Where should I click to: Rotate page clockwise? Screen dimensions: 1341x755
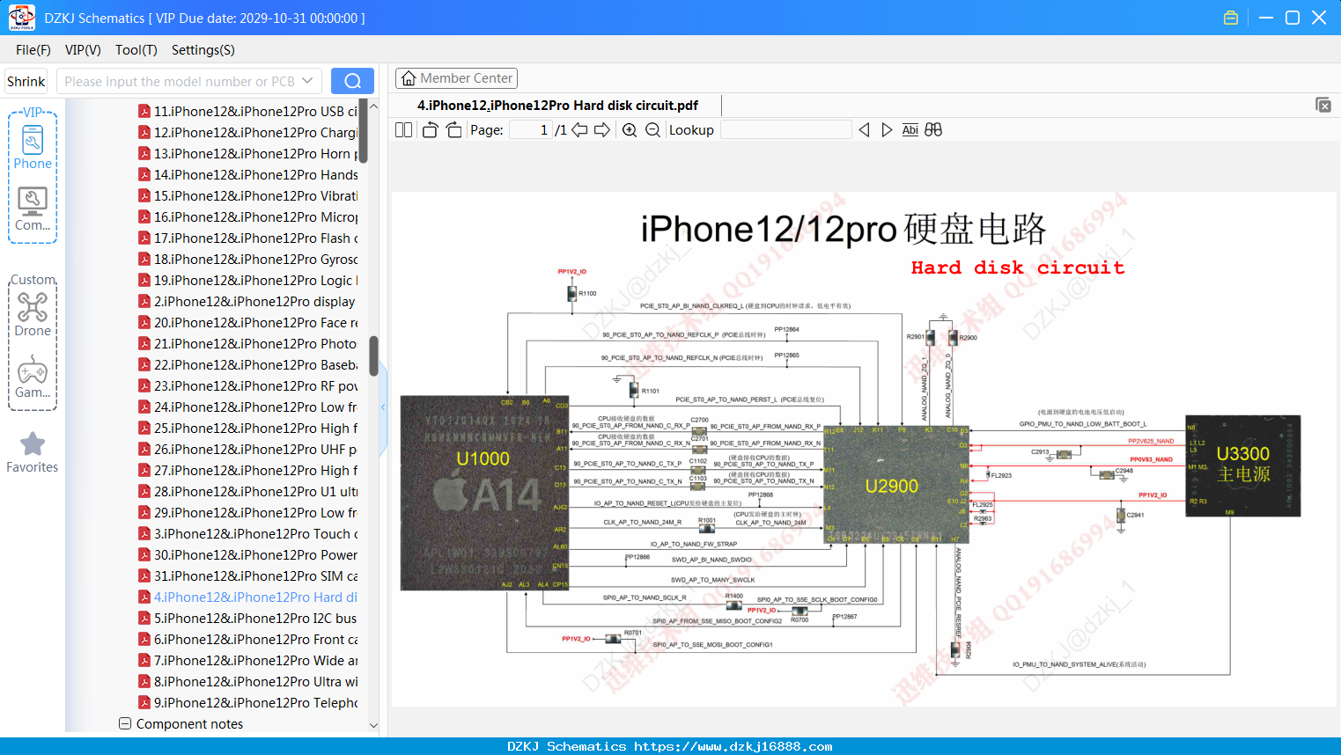point(453,129)
